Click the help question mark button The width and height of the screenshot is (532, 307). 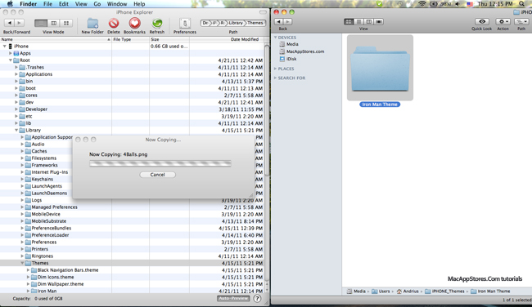[258, 299]
